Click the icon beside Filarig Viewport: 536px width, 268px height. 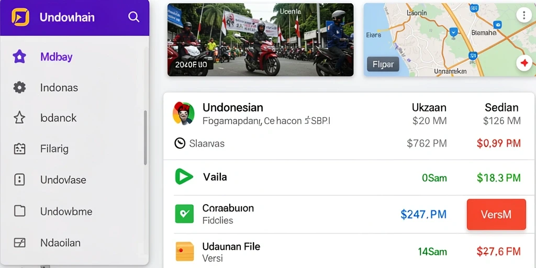tap(19, 149)
